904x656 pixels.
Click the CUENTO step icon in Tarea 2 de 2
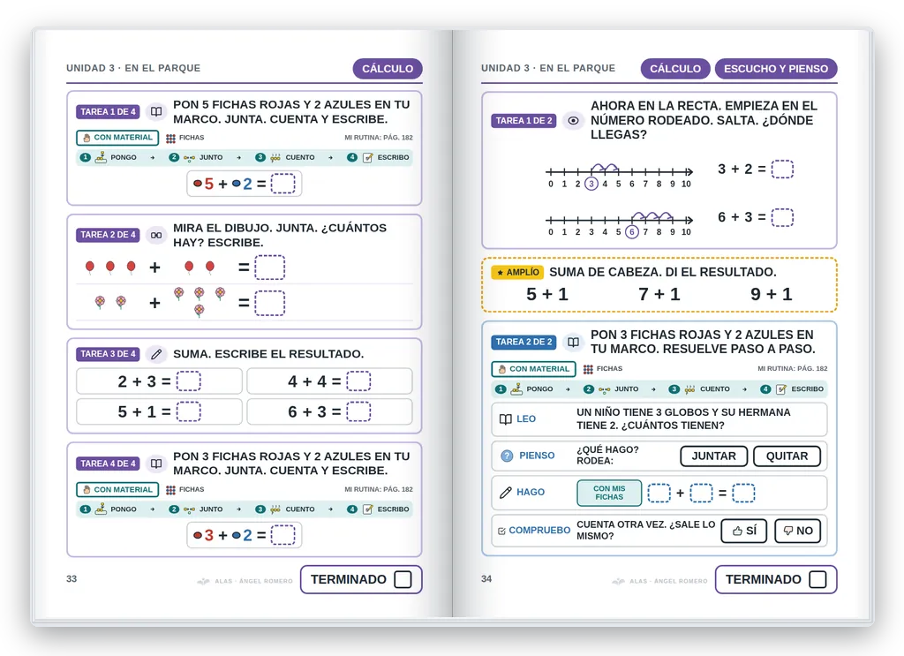point(689,389)
